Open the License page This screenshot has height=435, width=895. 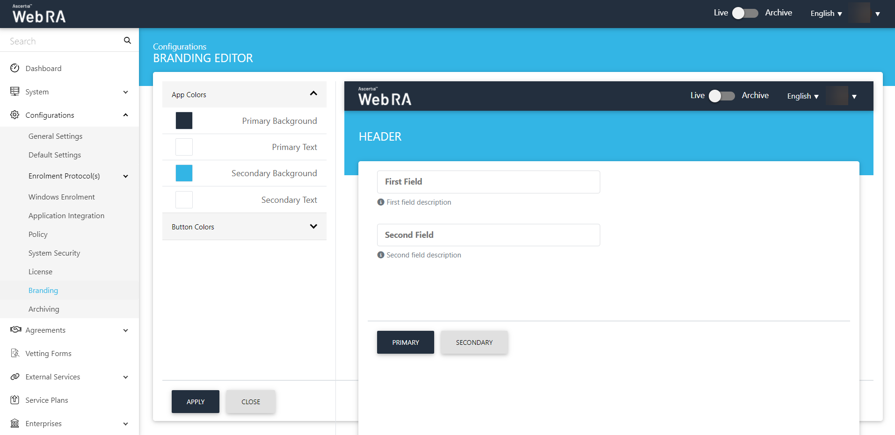tap(40, 271)
